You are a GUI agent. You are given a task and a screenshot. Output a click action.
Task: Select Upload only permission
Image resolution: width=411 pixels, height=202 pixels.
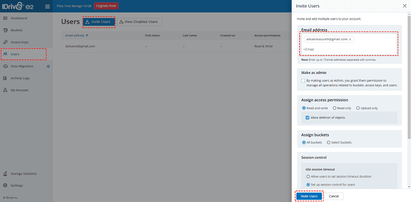tap(358, 108)
